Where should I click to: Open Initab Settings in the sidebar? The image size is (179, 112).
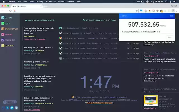coord(7,18)
